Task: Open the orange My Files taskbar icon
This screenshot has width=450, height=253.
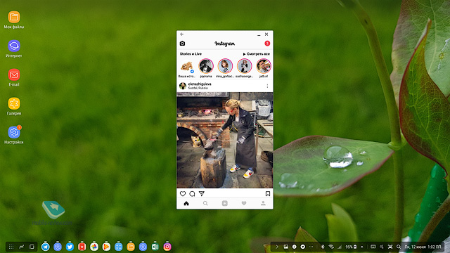Action: tap(131, 247)
